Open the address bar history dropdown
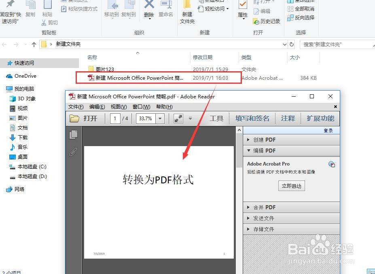Viewport: 375px width, 274px height. 285,45
